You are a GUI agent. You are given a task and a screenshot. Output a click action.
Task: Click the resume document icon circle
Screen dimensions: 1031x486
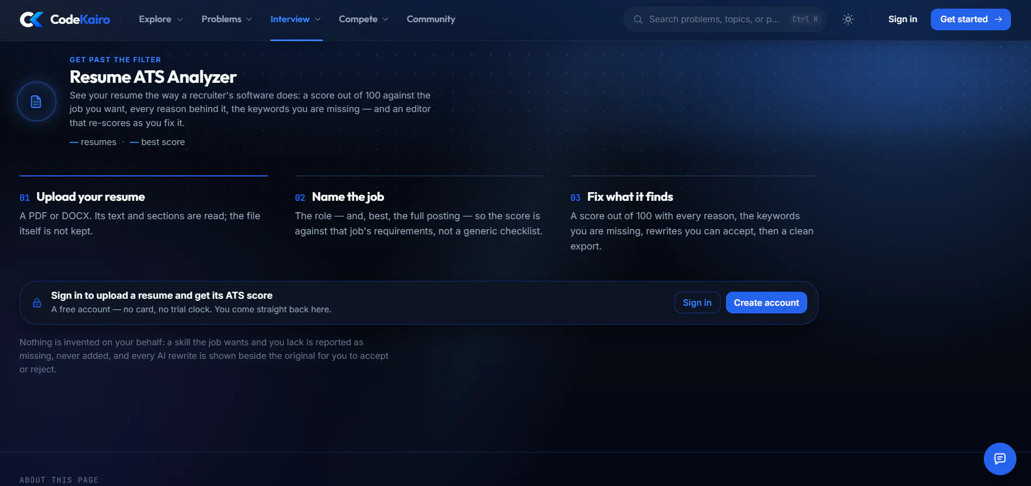(x=36, y=101)
